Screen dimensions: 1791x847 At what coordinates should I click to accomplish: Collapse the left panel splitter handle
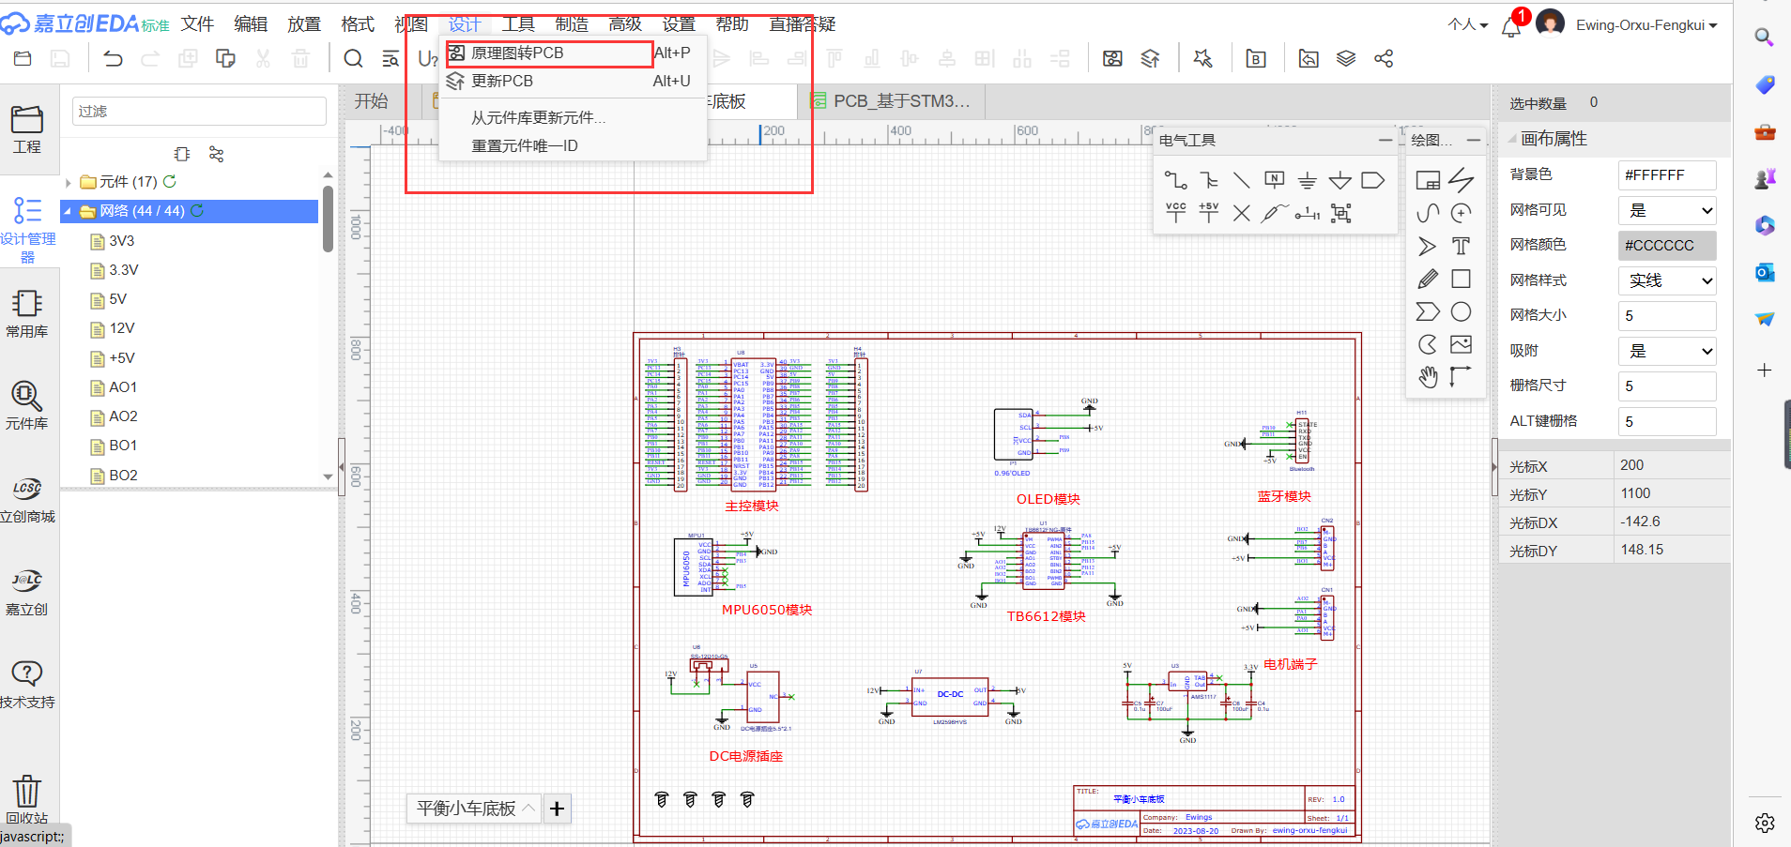tap(341, 466)
